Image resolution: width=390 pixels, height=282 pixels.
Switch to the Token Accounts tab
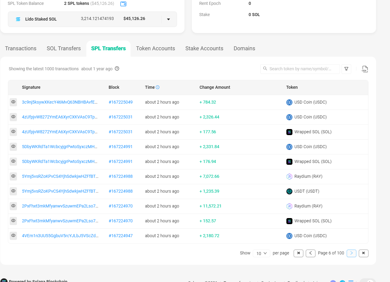pyautogui.click(x=155, y=48)
